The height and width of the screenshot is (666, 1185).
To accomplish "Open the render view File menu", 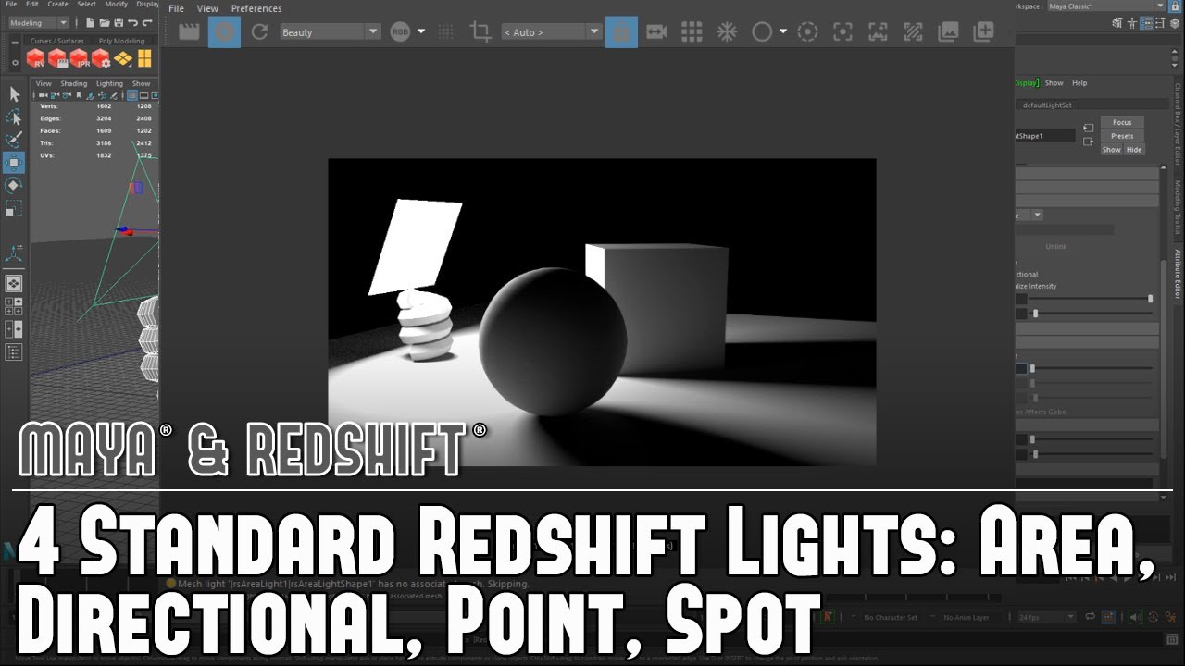I will click(x=176, y=8).
